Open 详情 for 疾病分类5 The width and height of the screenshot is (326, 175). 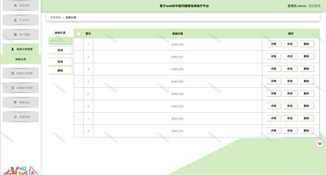point(273,81)
